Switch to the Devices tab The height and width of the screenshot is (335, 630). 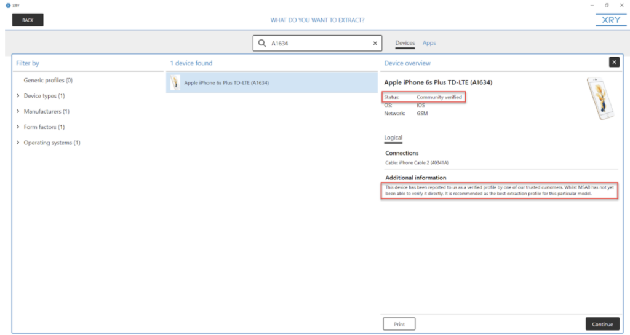405,43
